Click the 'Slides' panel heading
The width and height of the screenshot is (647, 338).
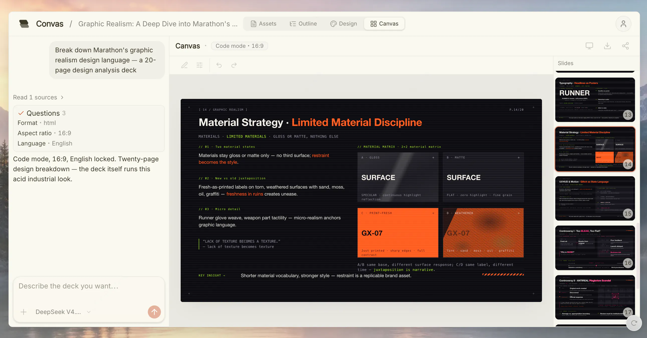[x=566, y=63]
